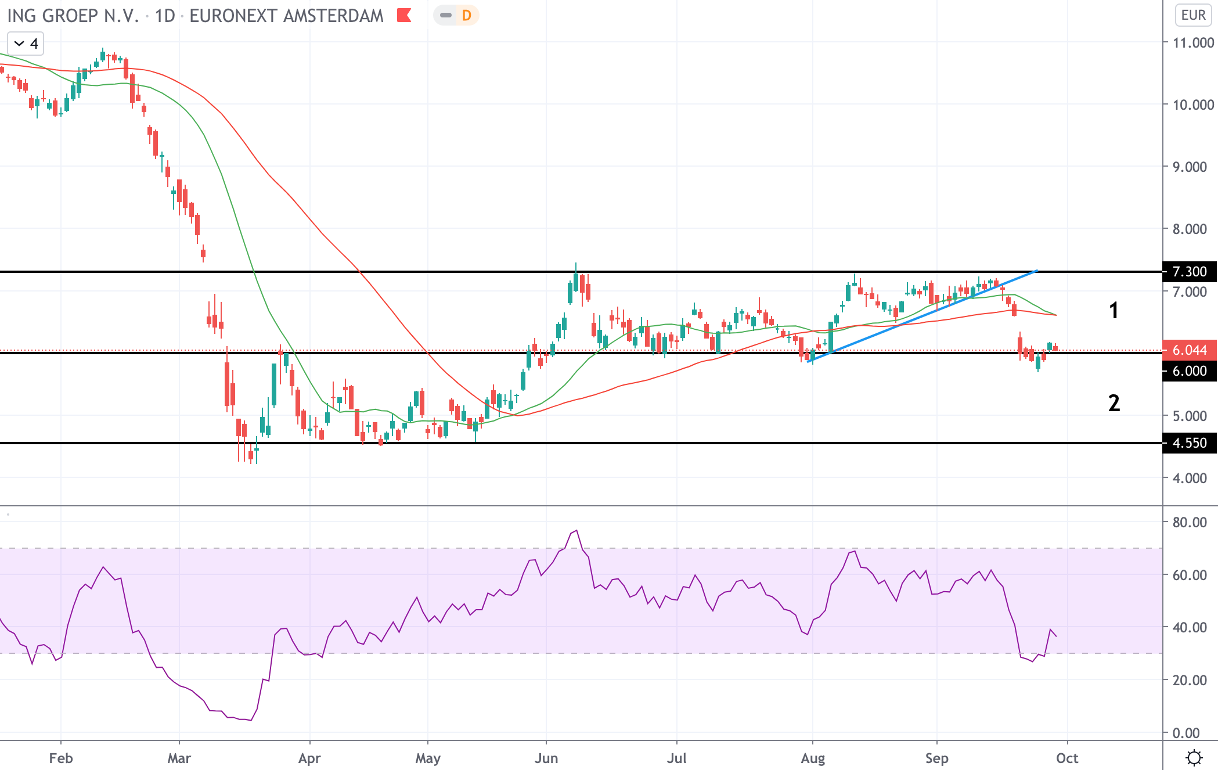
Task: Click the red flag icon beside the exchange name
Action: click(404, 16)
